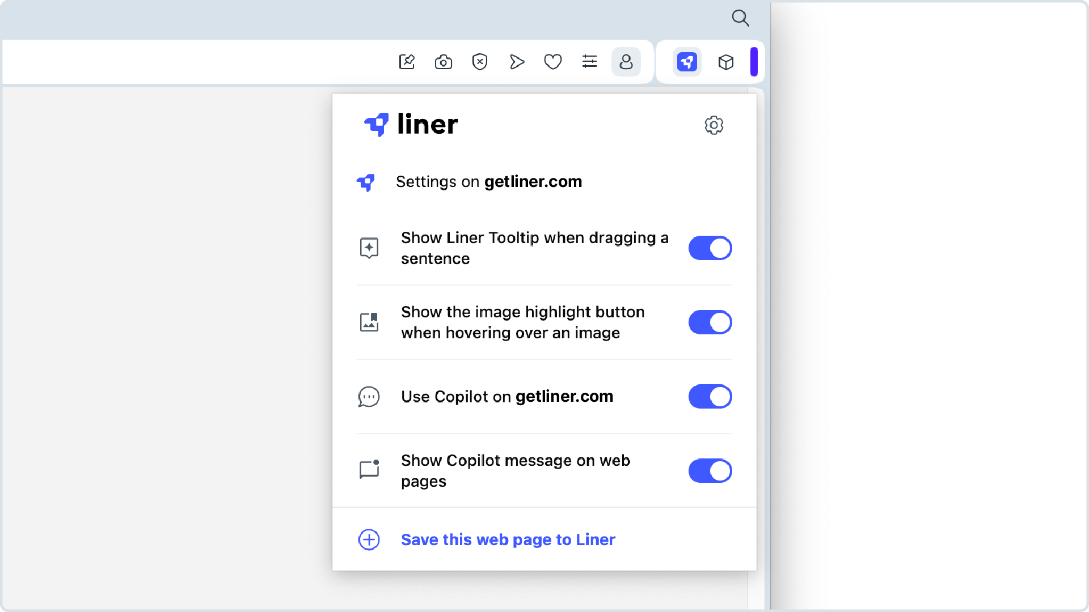Click the purple sidebar strip in toolbar
Viewport: 1089px width, 612px height.
(754, 62)
